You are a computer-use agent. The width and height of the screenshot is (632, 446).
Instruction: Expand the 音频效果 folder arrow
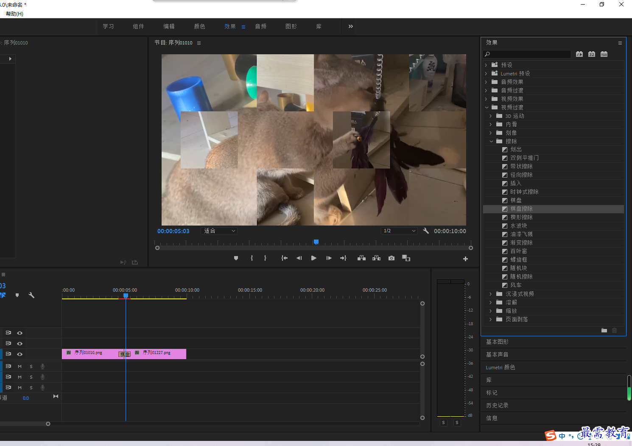(486, 82)
